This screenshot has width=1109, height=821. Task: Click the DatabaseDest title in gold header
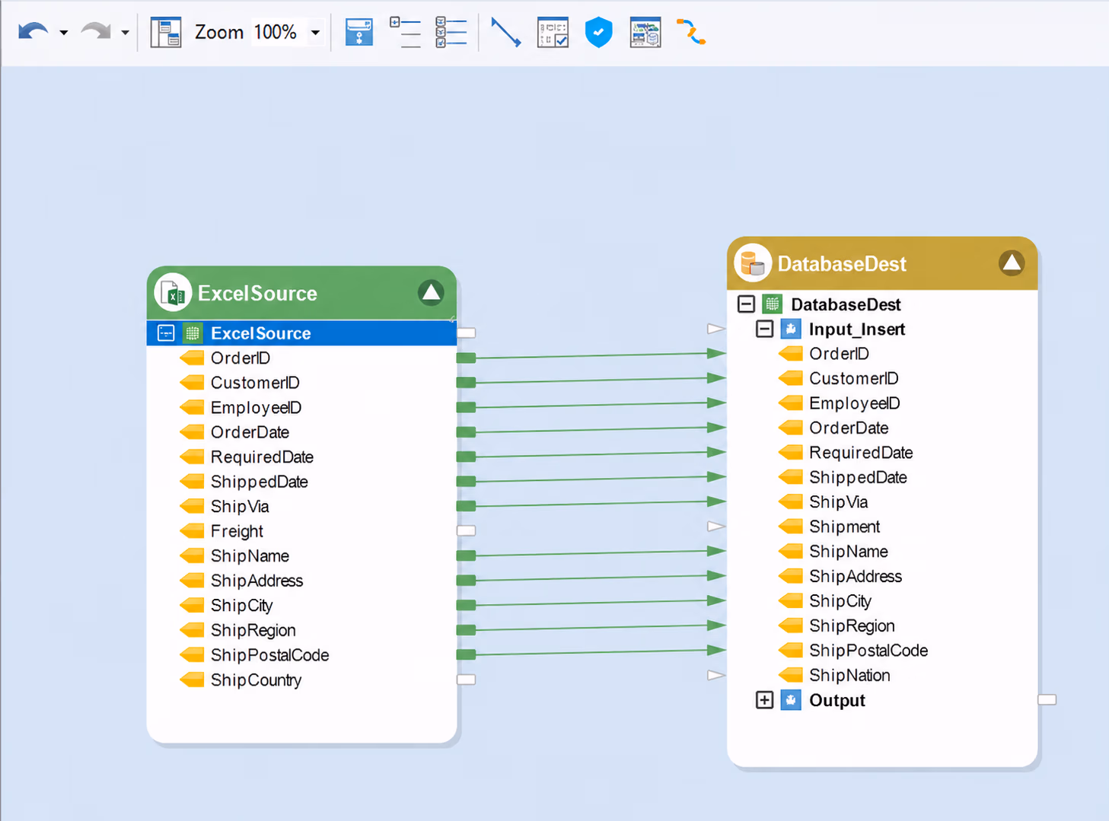pyautogui.click(x=842, y=263)
